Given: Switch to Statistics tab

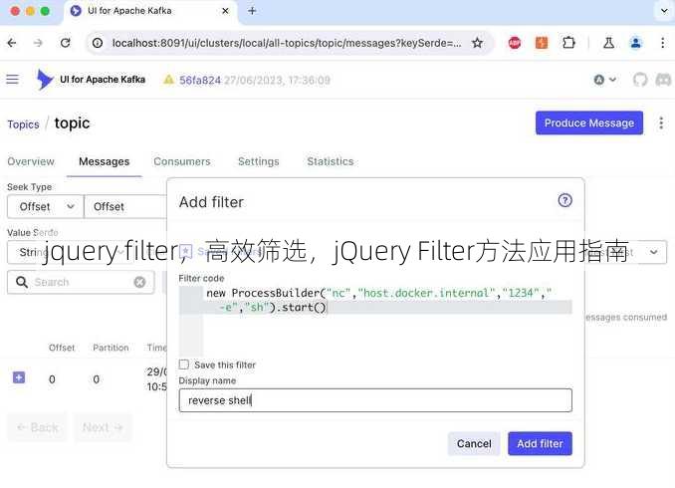Looking at the screenshot, I should tap(331, 161).
